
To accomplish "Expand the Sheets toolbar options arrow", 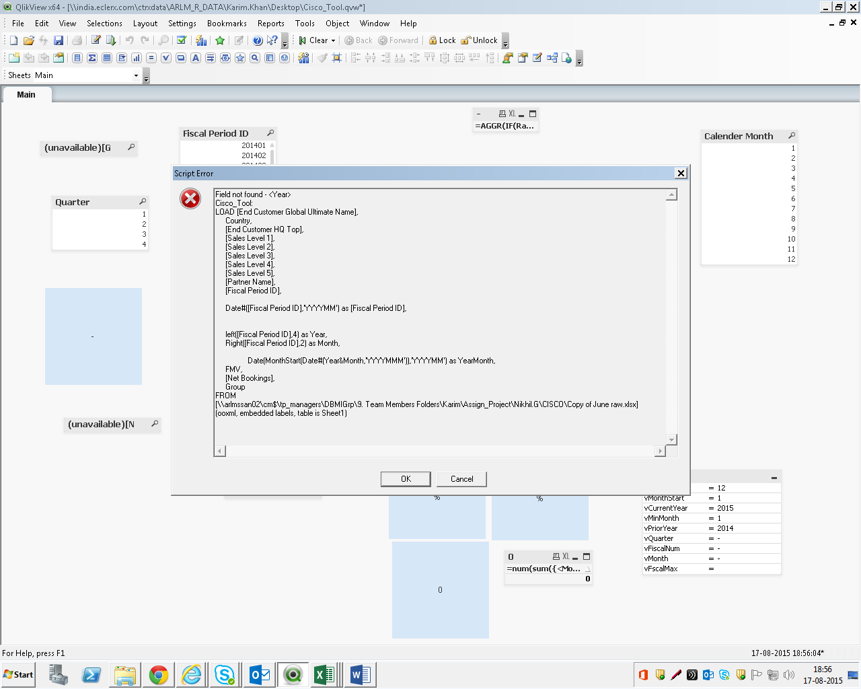I will [x=147, y=77].
